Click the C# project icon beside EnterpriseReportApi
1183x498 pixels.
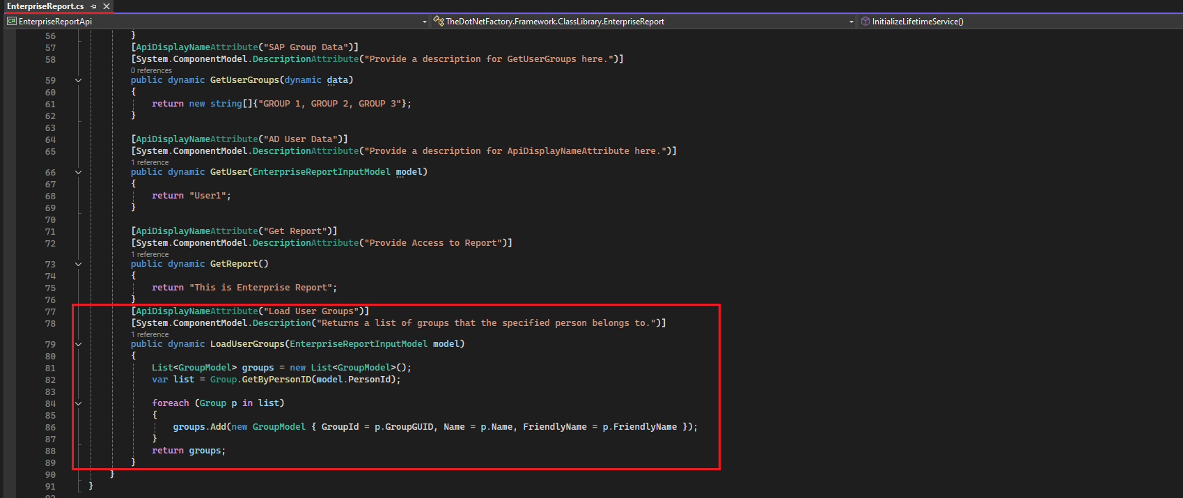12,22
